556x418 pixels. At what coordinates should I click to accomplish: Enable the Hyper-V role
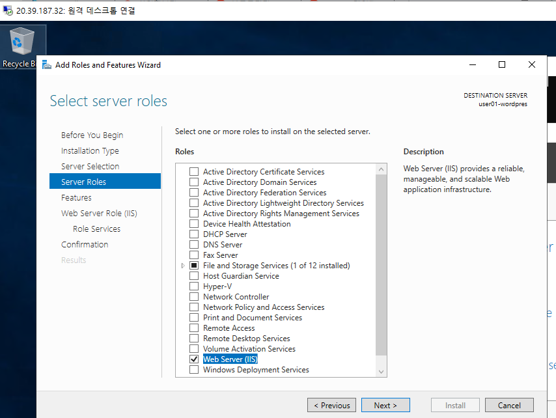pyautogui.click(x=194, y=286)
